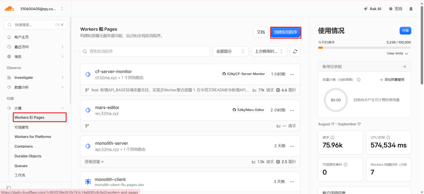Click the 创建应用程序 button

point(285,33)
